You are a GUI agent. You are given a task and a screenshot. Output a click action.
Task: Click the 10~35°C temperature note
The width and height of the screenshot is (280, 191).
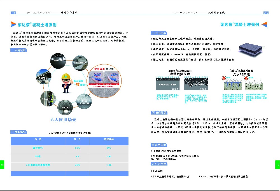coord(175,157)
